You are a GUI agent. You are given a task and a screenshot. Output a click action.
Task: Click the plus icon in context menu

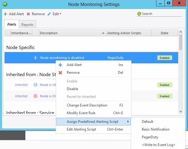point(60,65)
